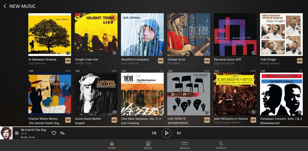Click the 06 End Of The Day track title
Image resolution: width=308 pixels, height=151 pixels.
[x=33, y=130]
